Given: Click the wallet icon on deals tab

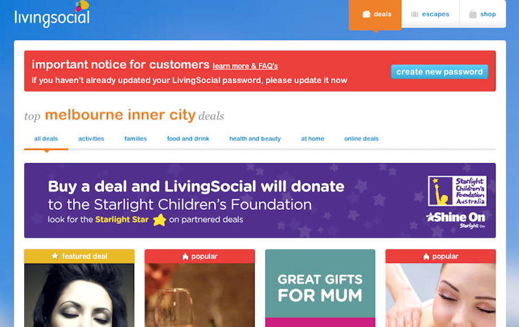Looking at the screenshot, I should tap(366, 14).
